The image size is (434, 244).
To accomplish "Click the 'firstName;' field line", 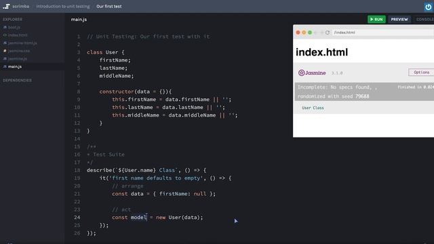I will pyautogui.click(x=115, y=60).
